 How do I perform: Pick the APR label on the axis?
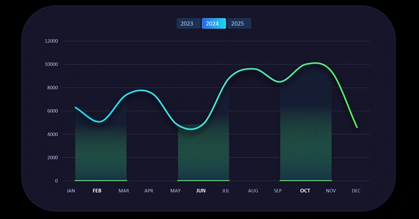pos(149,191)
